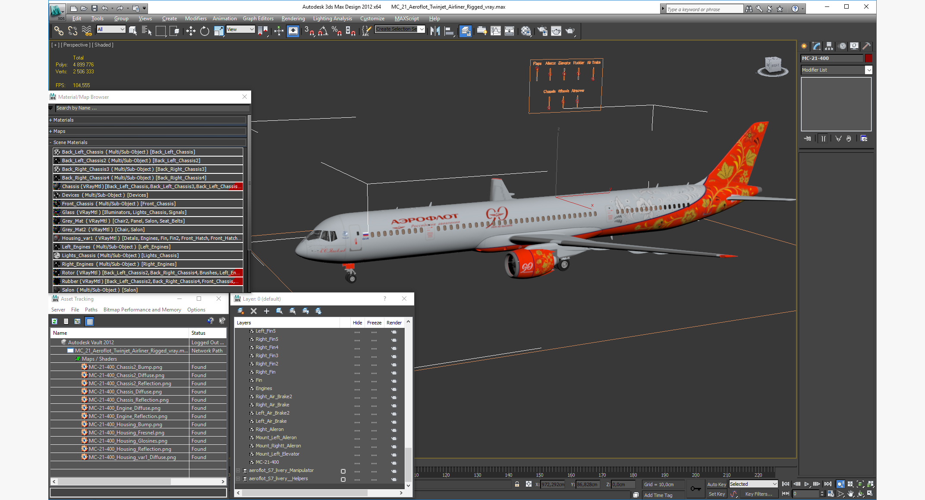Expand the aeroflot_S7_livery_Manipulator layer
The width and height of the screenshot is (925, 500).
pyautogui.click(x=238, y=471)
